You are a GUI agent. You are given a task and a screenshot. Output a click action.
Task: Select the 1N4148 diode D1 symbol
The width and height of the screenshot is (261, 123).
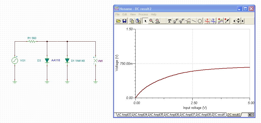point(67,60)
